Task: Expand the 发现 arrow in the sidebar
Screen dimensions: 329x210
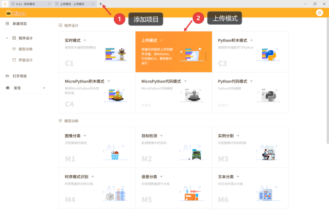Action: pos(44,88)
